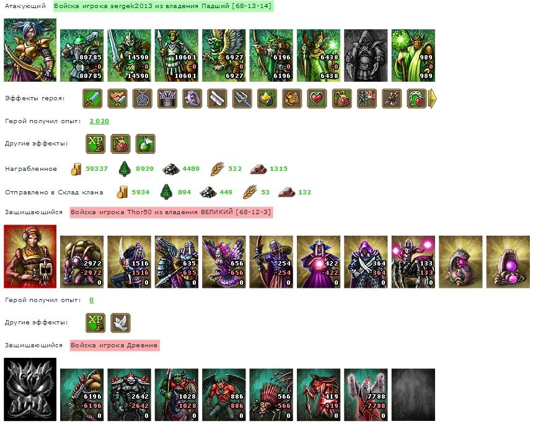Click the white dove effect icon
This screenshot has width=533, height=424.
pos(121,322)
